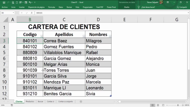Add a new sheet with plus icon
Viewport: 190px width, 107px height.
81,102
